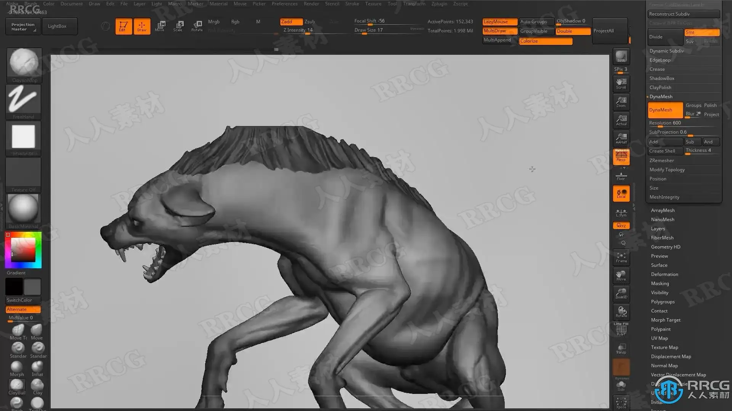Click the orange DynaMesh button
The width and height of the screenshot is (732, 411).
click(665, 110)
